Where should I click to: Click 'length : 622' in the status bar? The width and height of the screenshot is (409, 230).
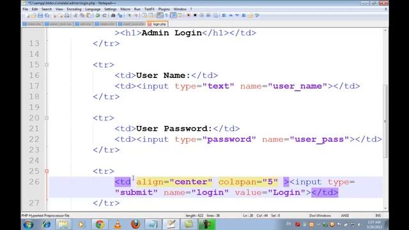(x=194, y=216)
